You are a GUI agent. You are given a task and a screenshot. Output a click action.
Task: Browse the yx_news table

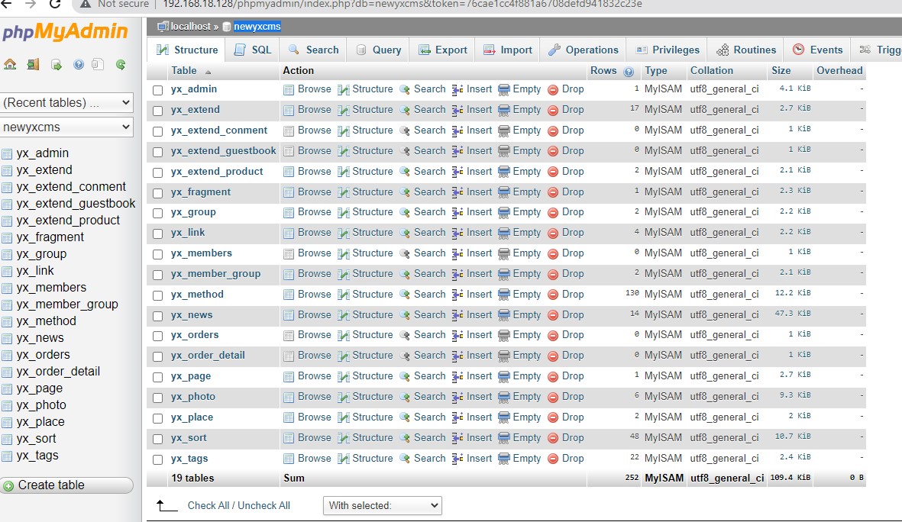pos(314,314)
